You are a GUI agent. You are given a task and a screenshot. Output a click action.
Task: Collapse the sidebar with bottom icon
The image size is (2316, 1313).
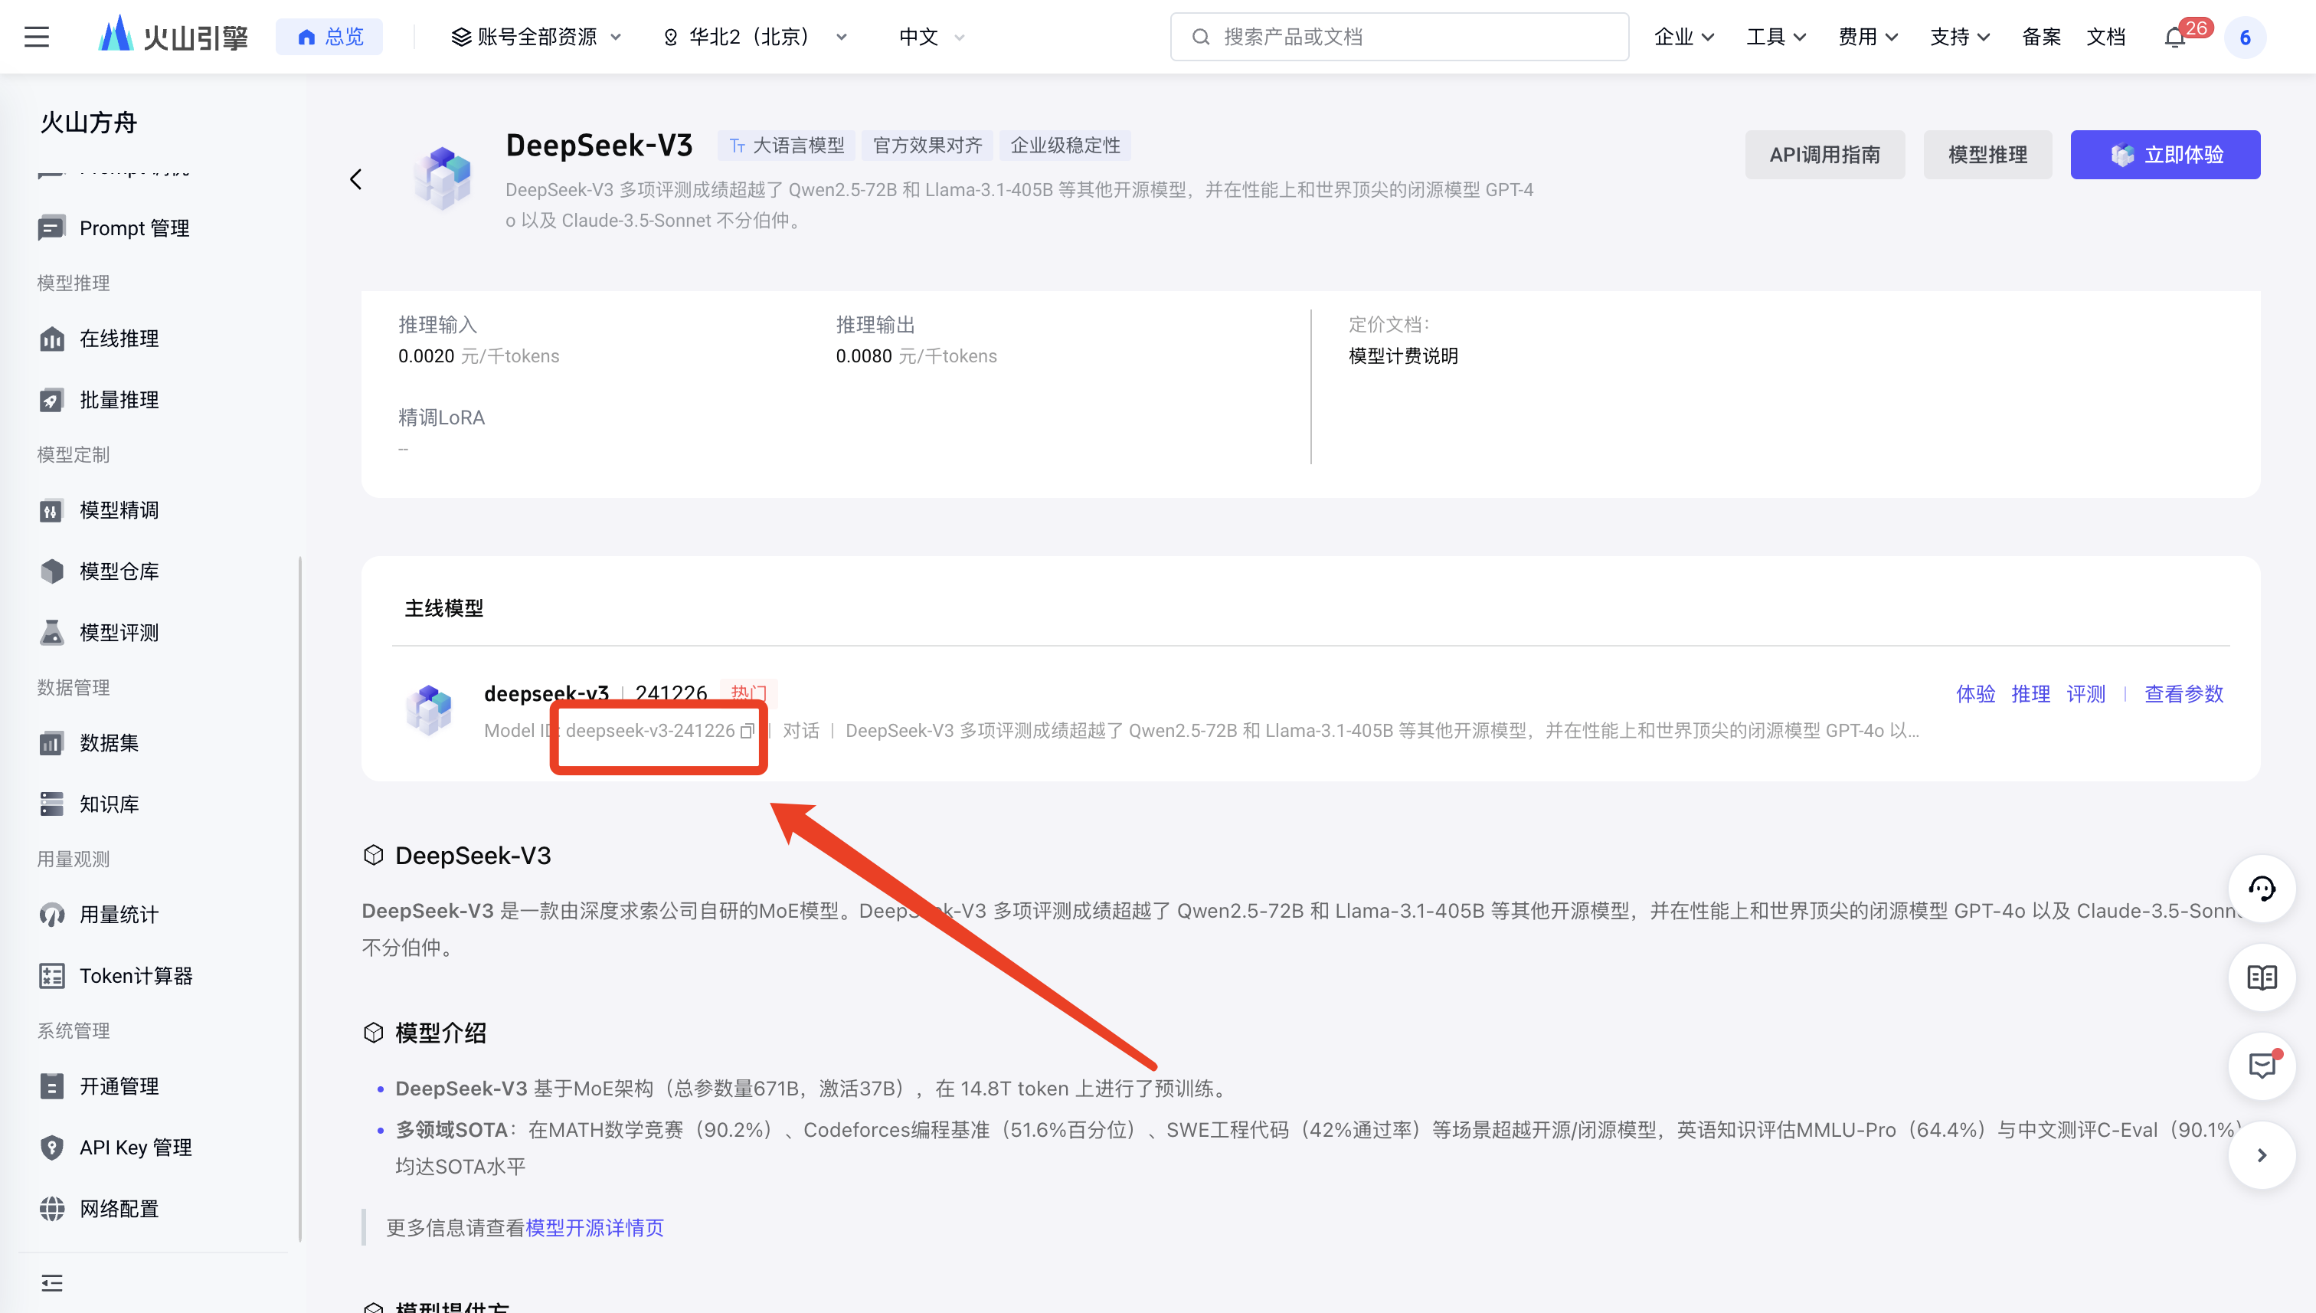[x=52, y=1283]
